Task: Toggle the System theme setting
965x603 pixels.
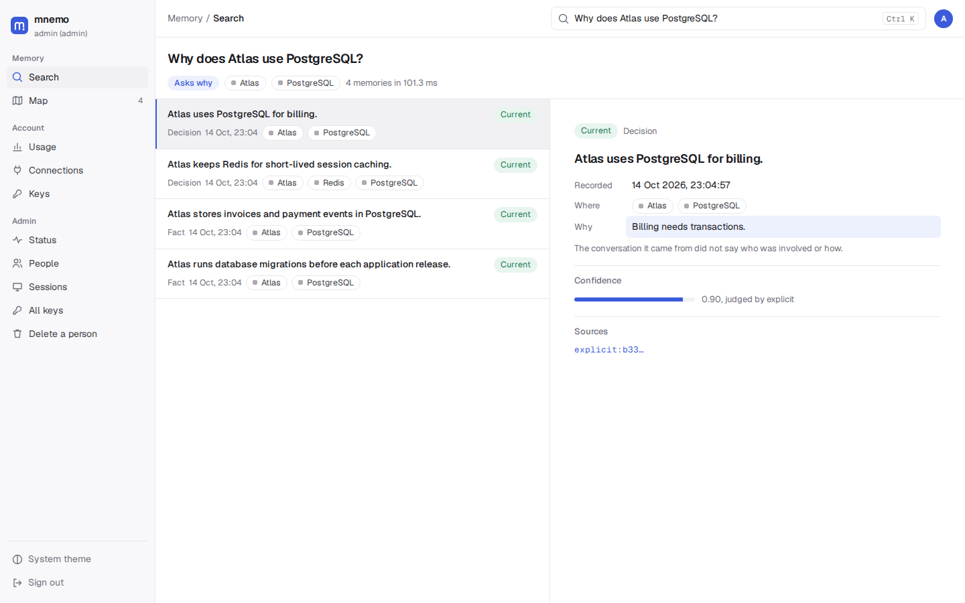Action: pyautogui.click(x=77, y=559)
